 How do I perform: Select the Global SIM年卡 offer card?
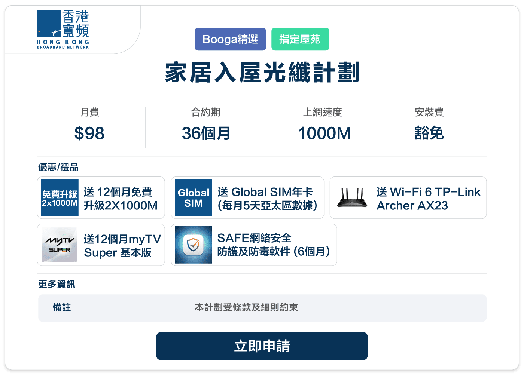248,197
